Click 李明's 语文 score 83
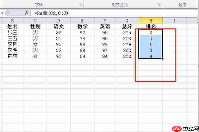 click(58, 50)
